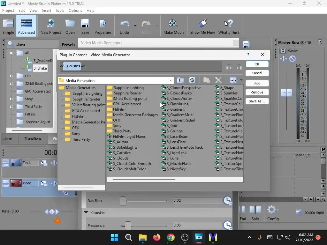The height and width of the screenshot is (245, 327).
Task: Open the Insert menu
Action: (x=46, y=11)
